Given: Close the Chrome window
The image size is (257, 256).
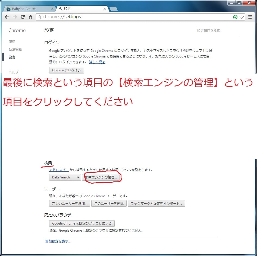Looking at the screenshot, I should [249, 3].
